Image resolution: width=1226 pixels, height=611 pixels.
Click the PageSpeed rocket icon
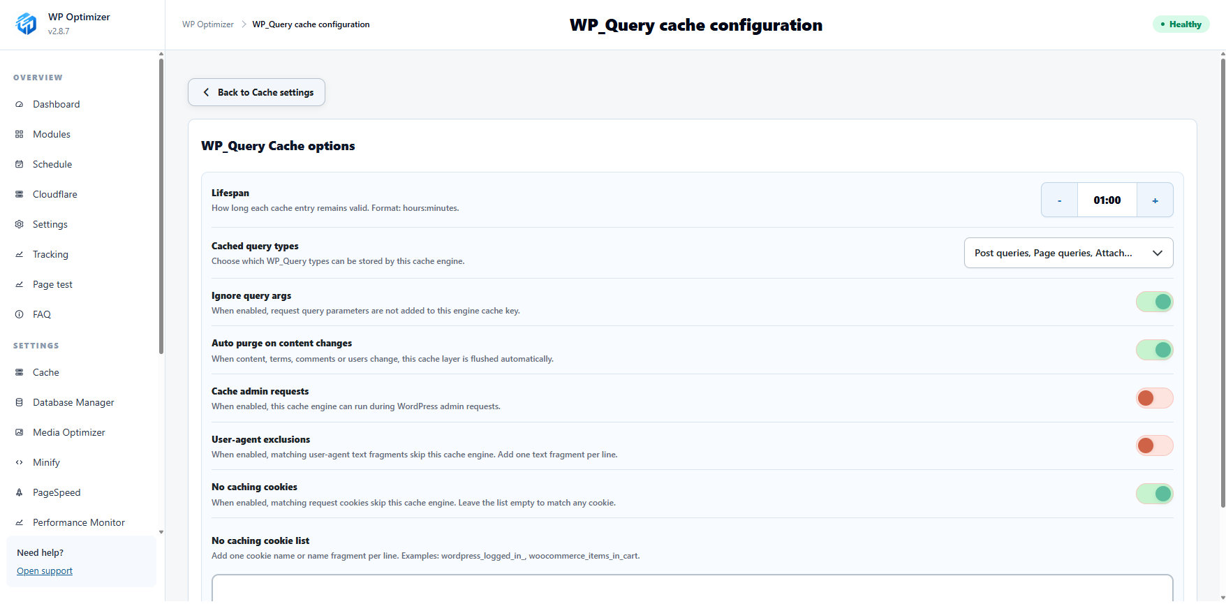point(20,492)
